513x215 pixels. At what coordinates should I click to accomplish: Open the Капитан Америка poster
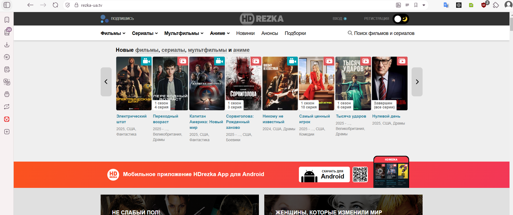pyautogui.click(x=207, y=83)
